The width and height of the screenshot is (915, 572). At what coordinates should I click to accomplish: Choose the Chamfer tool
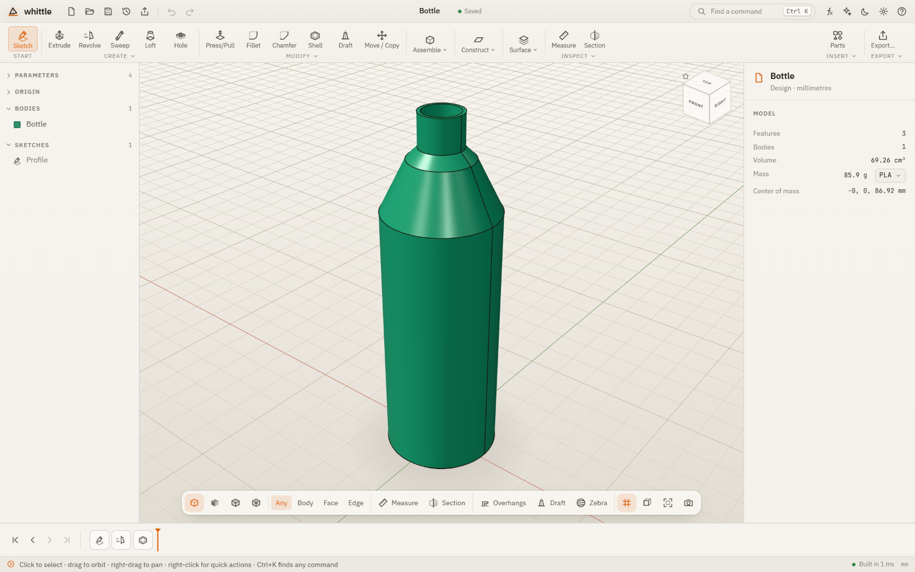pos(284,39)
